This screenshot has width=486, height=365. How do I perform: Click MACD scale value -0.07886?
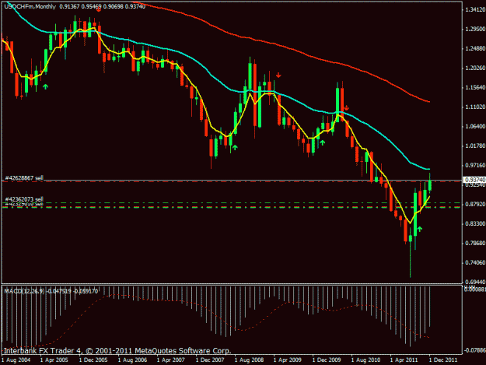click(x=474, y=350)
